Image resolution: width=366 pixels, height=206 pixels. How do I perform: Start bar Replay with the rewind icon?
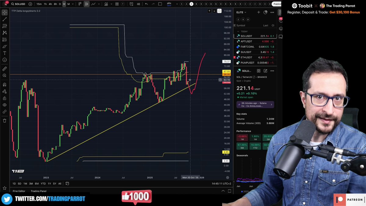coord(138,4)
